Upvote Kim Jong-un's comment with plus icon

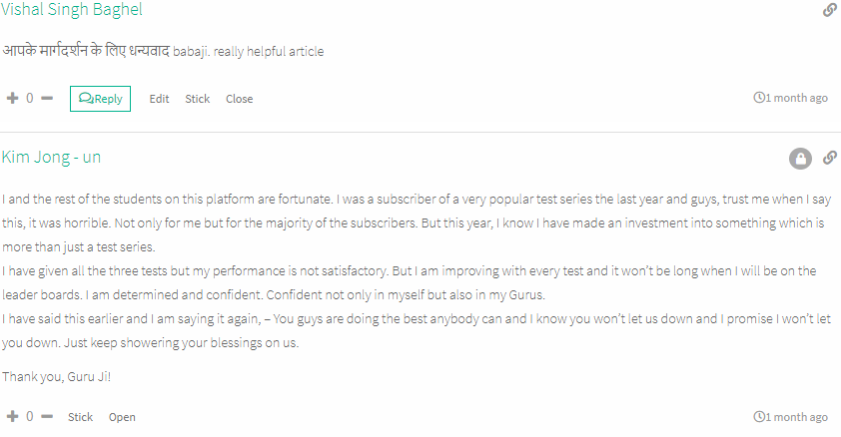coord(12,416)
